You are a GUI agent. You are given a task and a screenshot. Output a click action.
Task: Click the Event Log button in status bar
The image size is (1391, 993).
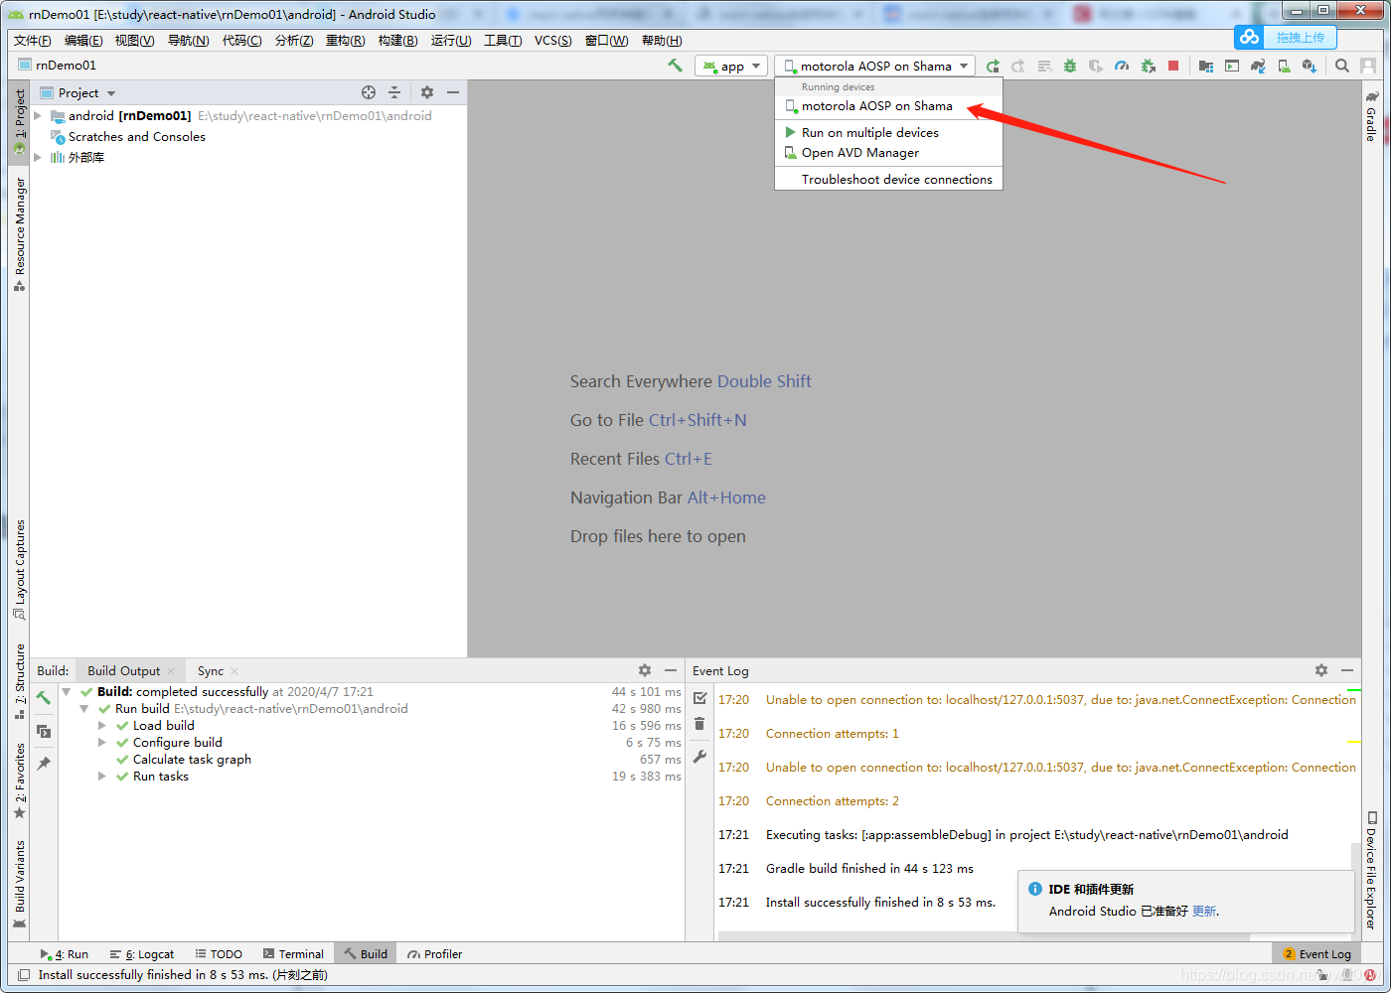pos(1316,954)
